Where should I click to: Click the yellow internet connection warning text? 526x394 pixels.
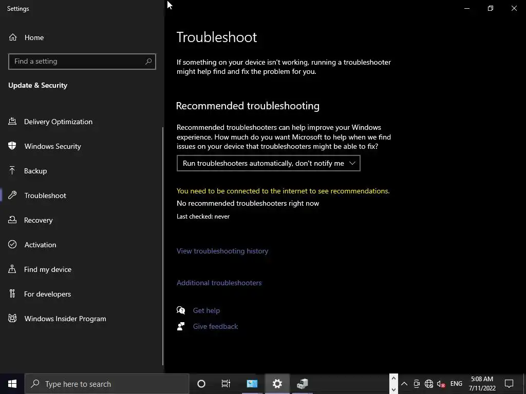click(x=283, y=191)
